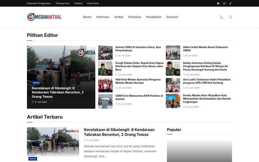Click thumbnail of Maluku Medan Bersatu article
The width and height of the screenshot is (259, 162).
click(105, 85)
